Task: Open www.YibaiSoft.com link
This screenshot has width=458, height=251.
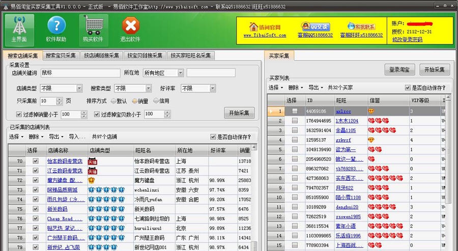Action: point(265,35)
